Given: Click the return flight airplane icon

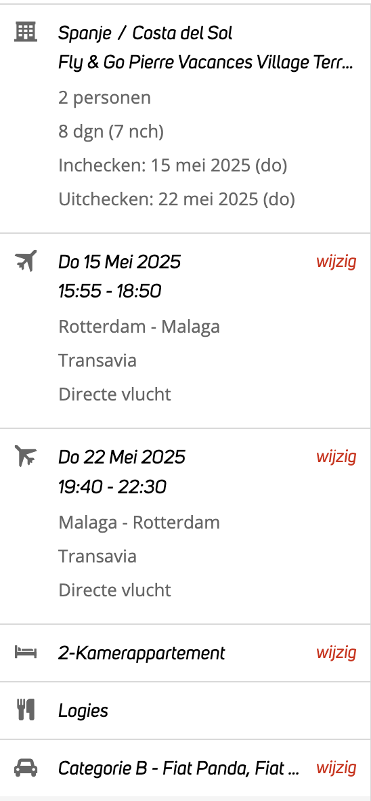Looking at the screenshot, I should coord(26,455).
